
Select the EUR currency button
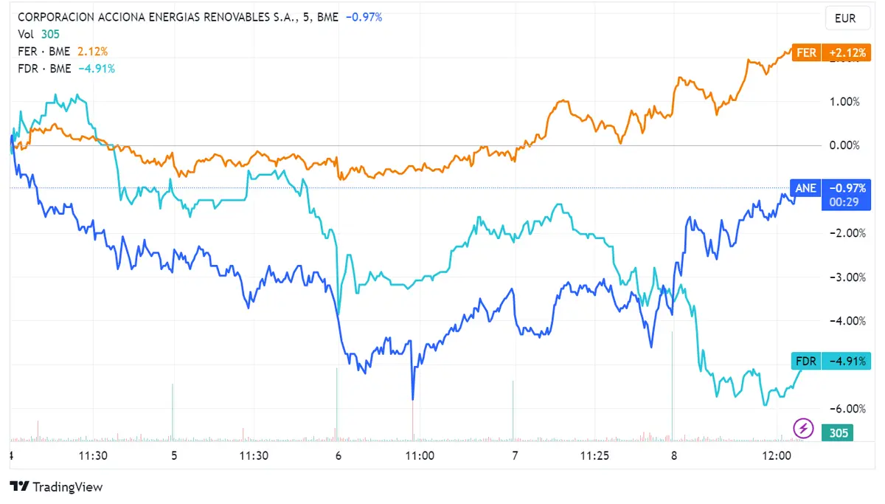point(847,18)
